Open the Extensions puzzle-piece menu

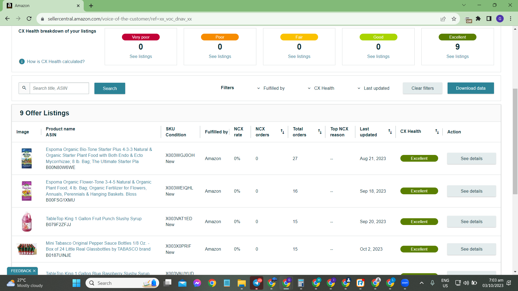click(478, 19)
